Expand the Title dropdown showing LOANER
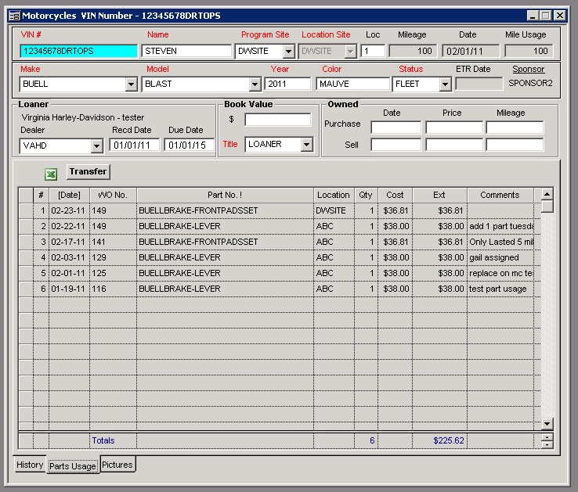578x492 pixels. click(306, 145)
